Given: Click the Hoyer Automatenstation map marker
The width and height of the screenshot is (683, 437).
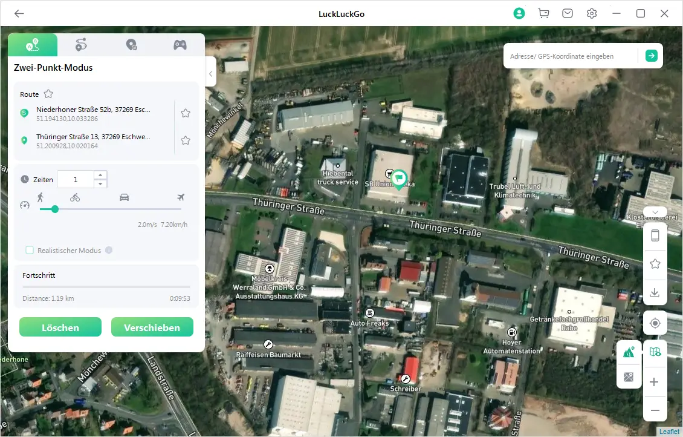Looking at the screenshot, I should (x=513, y=332).
